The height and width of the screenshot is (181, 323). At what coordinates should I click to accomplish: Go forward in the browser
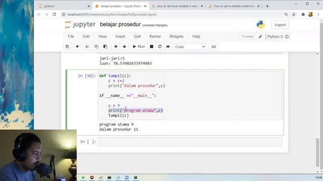(46, 15)
